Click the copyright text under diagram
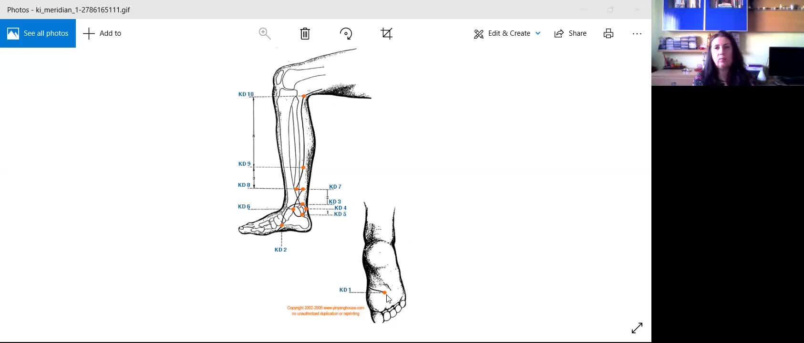Viewport: 804px width, 343px height. tap(326, 311)
